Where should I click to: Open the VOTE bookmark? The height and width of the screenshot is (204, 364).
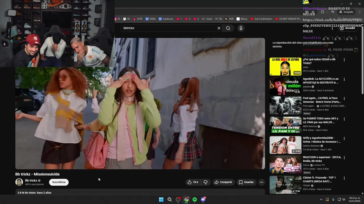(137, 19)
